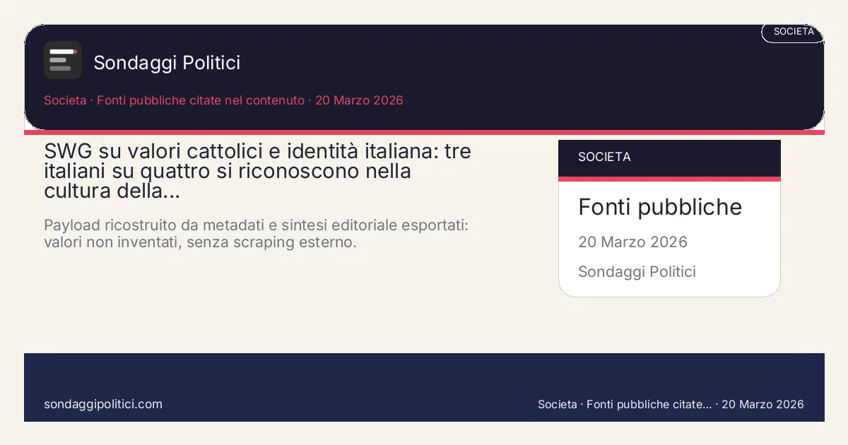Click the header metadata line starting with Societa
The image size is (848, 445).
[x=223, y=100]
